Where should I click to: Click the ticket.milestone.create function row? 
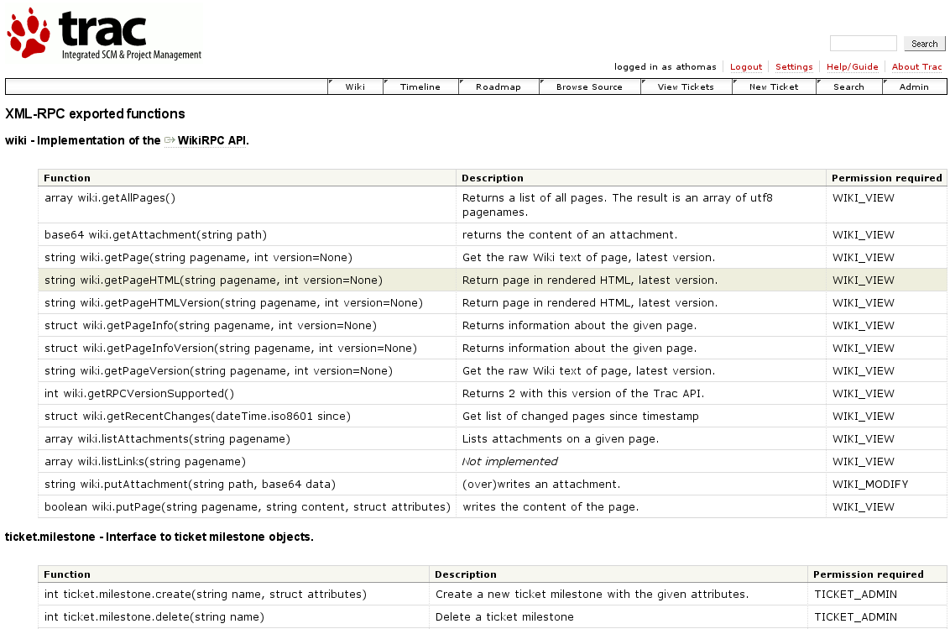pos(206,594)
